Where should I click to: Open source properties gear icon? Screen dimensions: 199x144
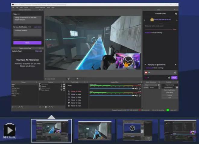[46, 107]
